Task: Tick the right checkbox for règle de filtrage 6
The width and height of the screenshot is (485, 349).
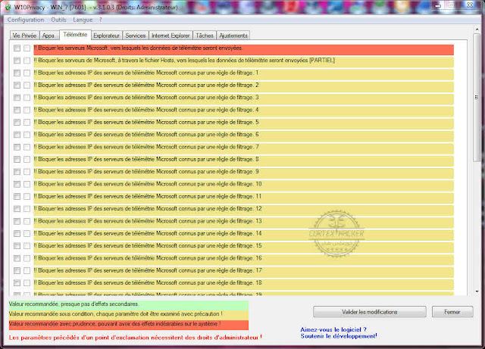Action: click(x=27, y=135)
